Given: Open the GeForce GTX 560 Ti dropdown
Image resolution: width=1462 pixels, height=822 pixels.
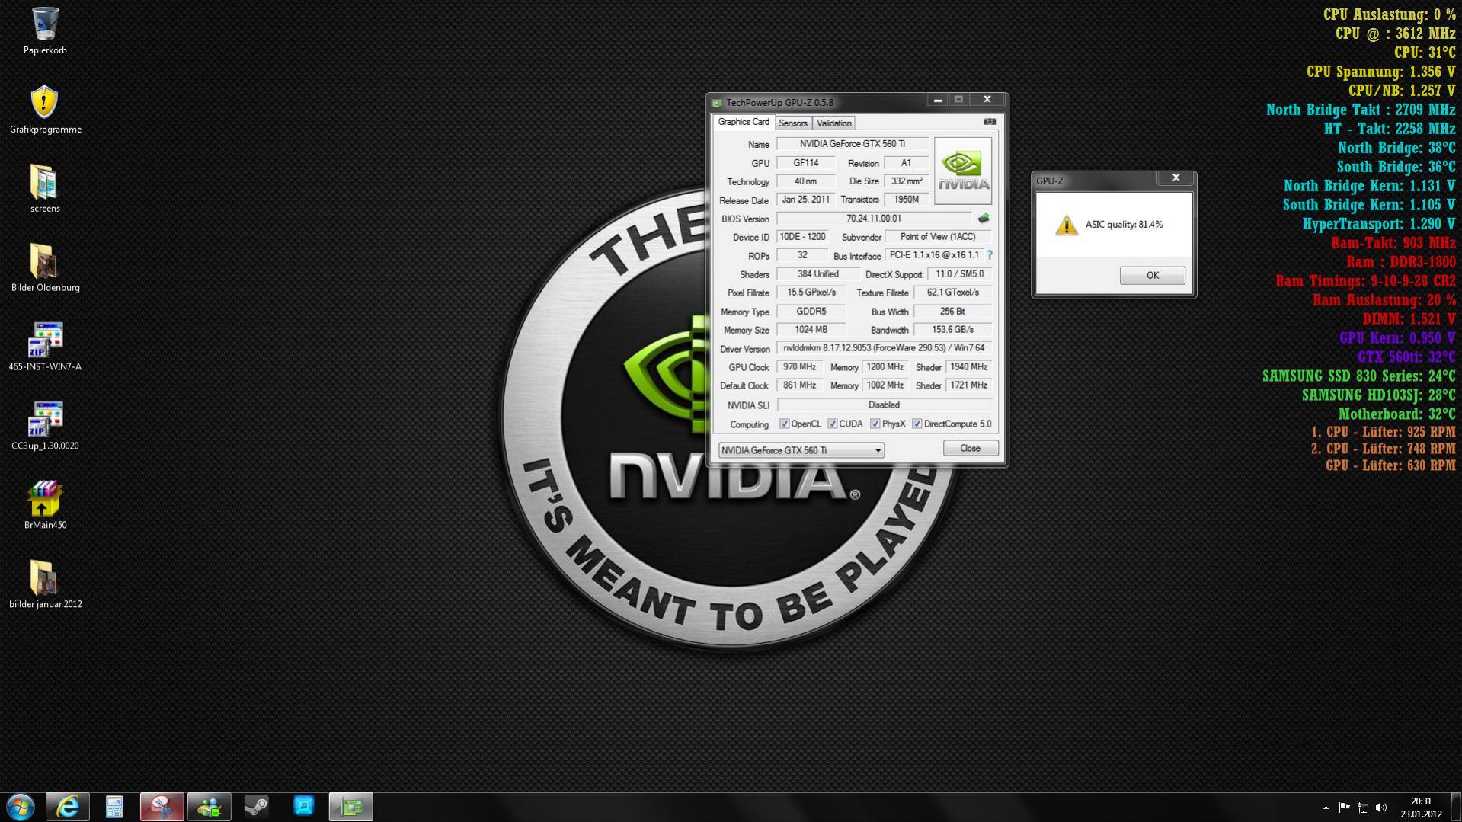Looking at the screenshot, I should (x=801, y=450).
